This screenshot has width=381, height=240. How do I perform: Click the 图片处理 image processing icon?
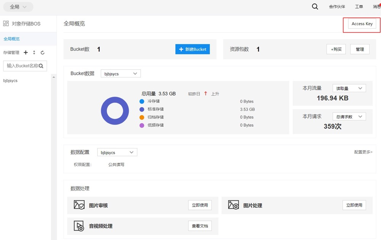[x=233, y=205]
